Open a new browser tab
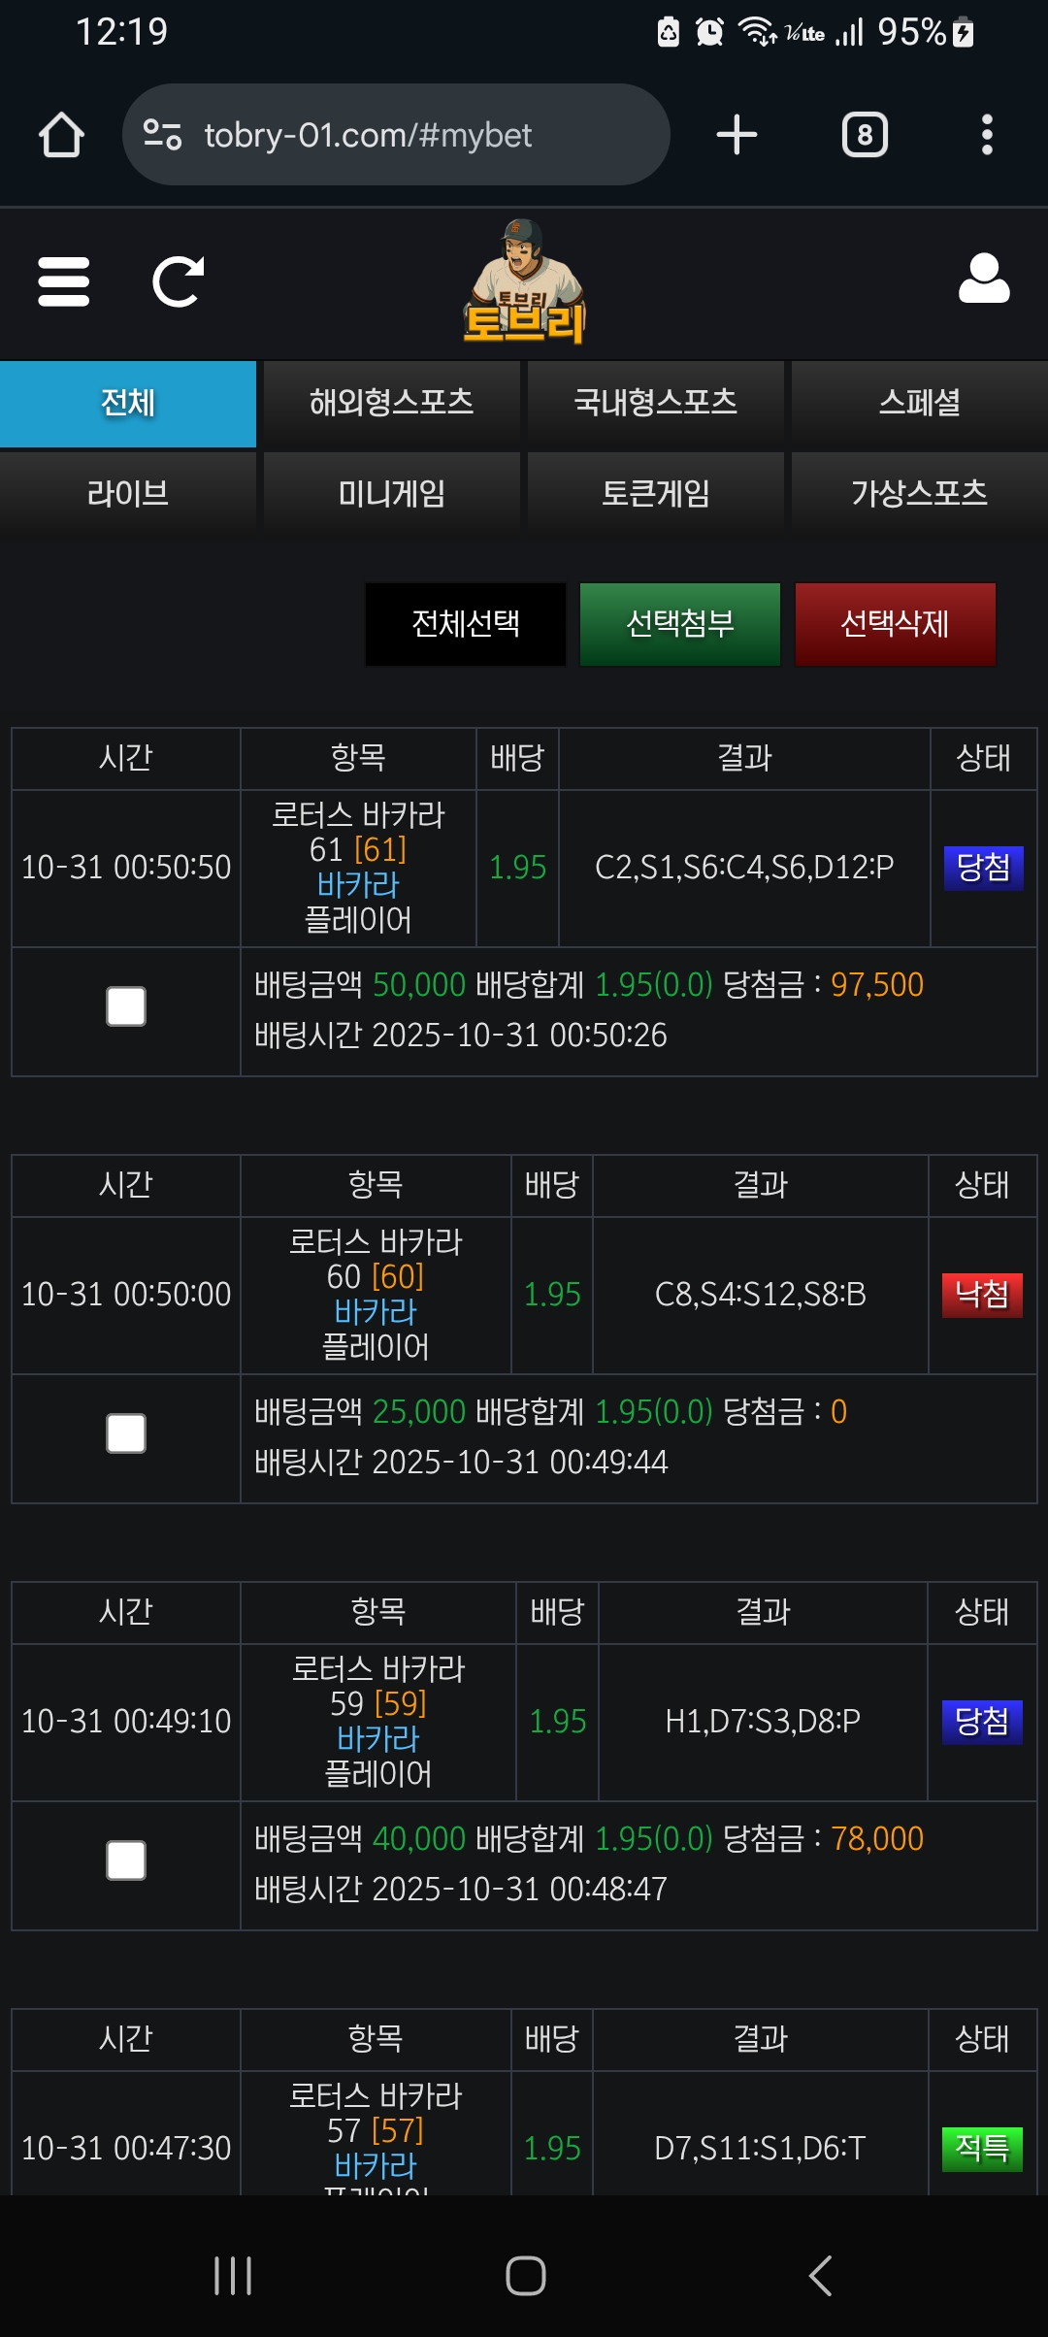 click(x=737, y=135)
